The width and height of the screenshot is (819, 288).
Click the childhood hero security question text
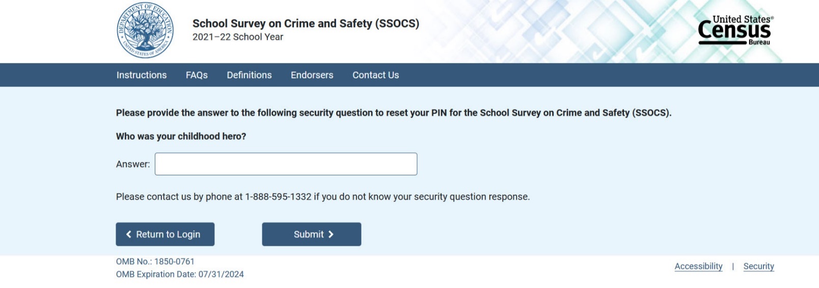point(181,136)
